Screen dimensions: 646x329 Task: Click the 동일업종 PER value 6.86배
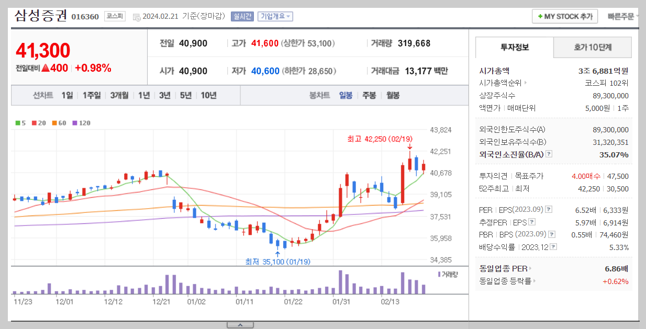616,268
